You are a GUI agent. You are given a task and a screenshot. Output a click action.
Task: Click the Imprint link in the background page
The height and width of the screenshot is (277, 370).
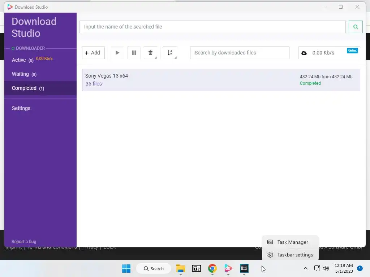(x=14, y=247)
